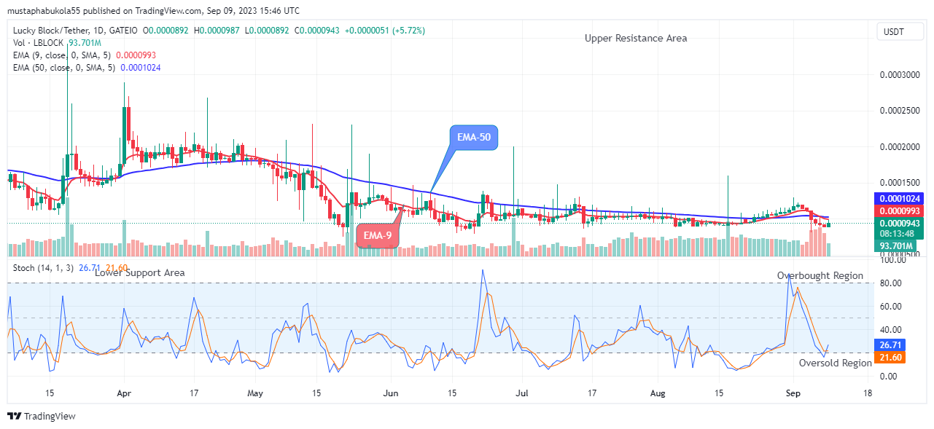Click the TradingView logo at bottom
Screen dimensions: 934x429
[x=41, y=417]
